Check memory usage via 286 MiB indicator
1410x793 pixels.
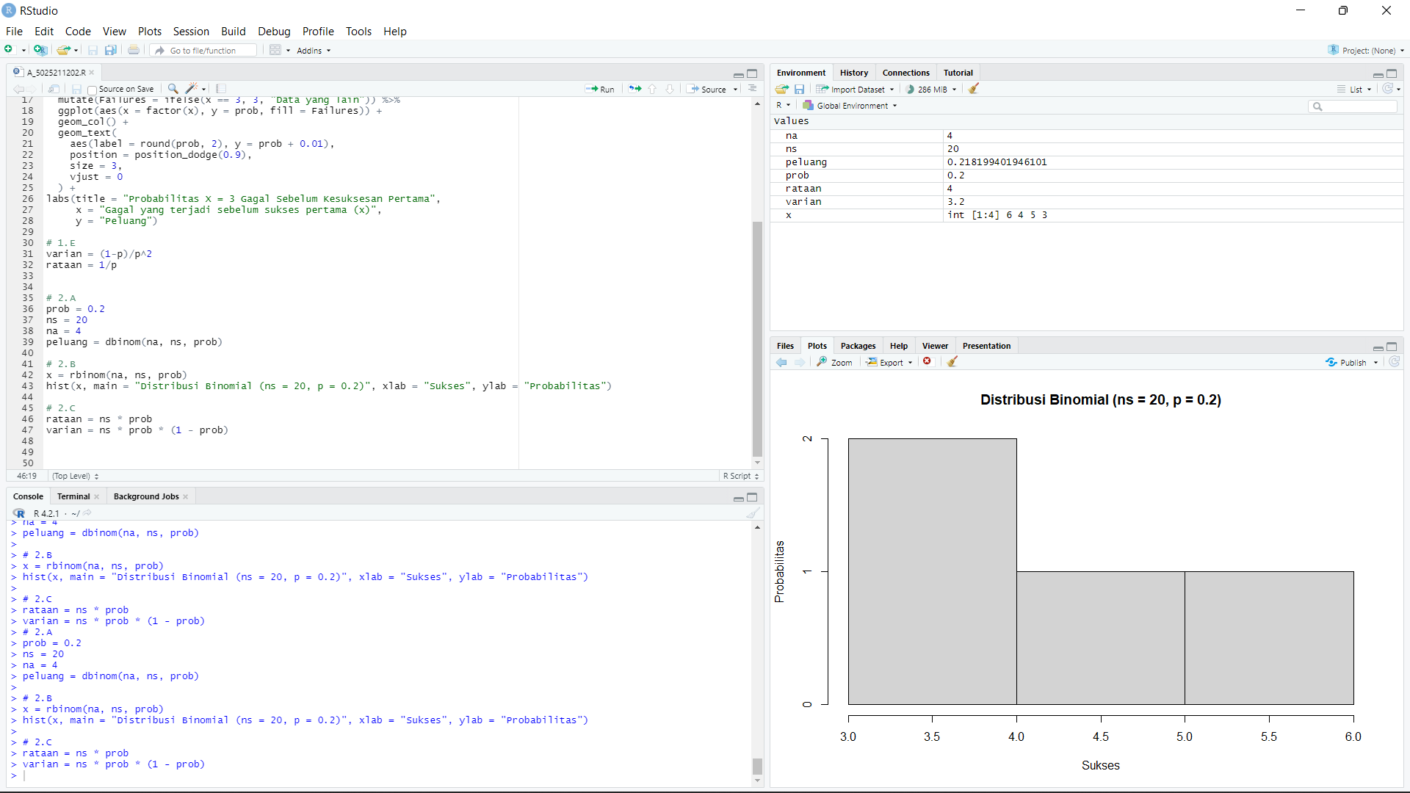point(930,89)
